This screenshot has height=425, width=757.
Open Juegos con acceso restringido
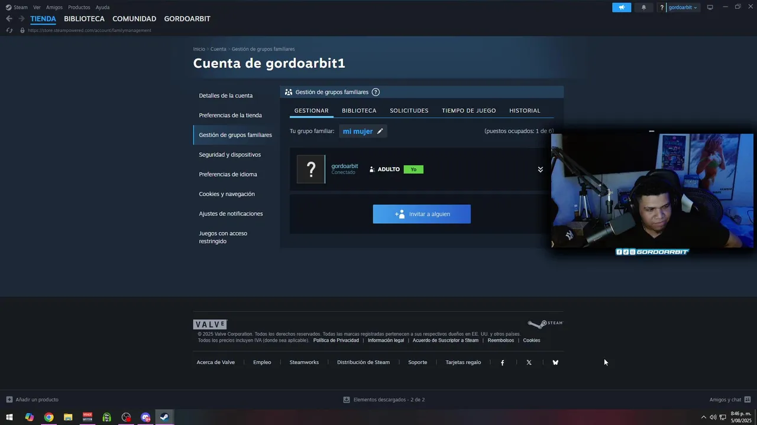[x=223, y=237]
